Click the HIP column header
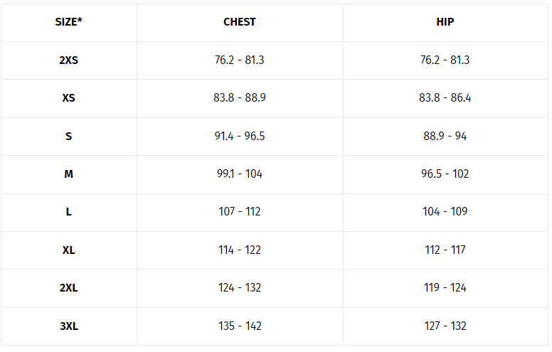 pos(445,22)
